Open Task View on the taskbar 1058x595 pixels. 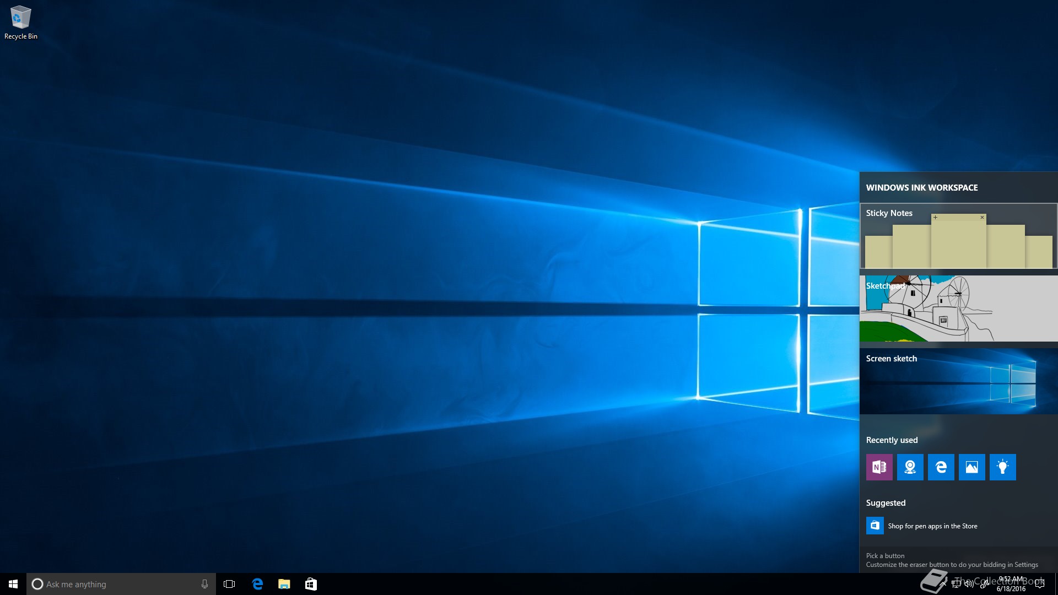point(229,584)
